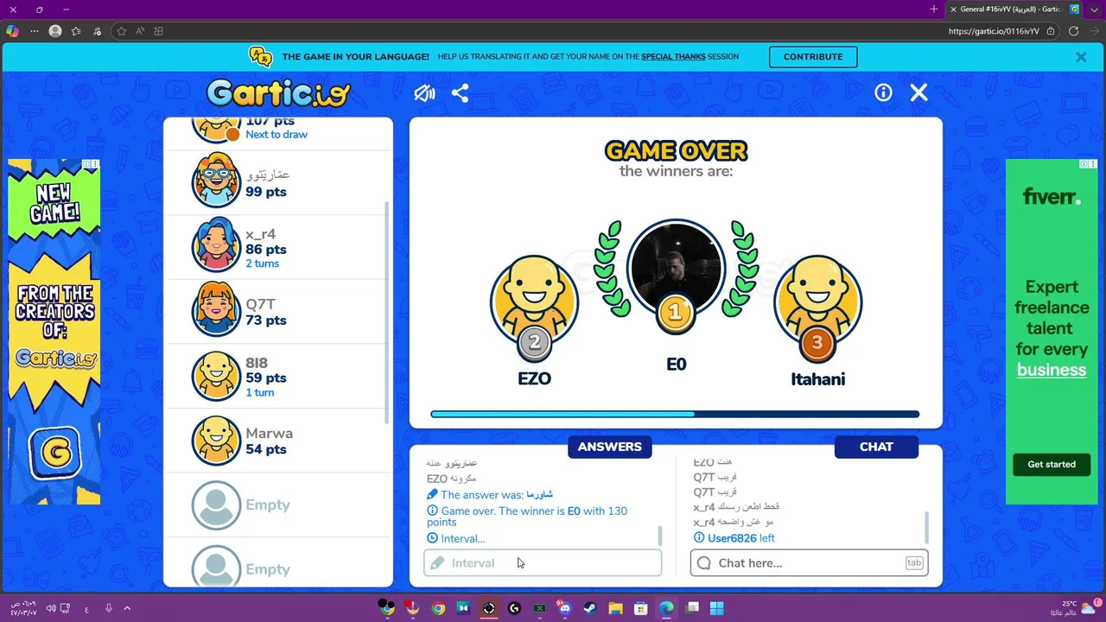
Task: Open the SPECIAL THANKS link
Action: click(x=673, y=57)
